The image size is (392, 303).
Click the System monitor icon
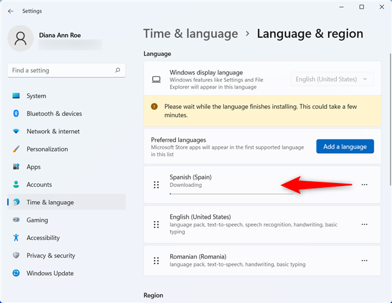pos(16,96)
